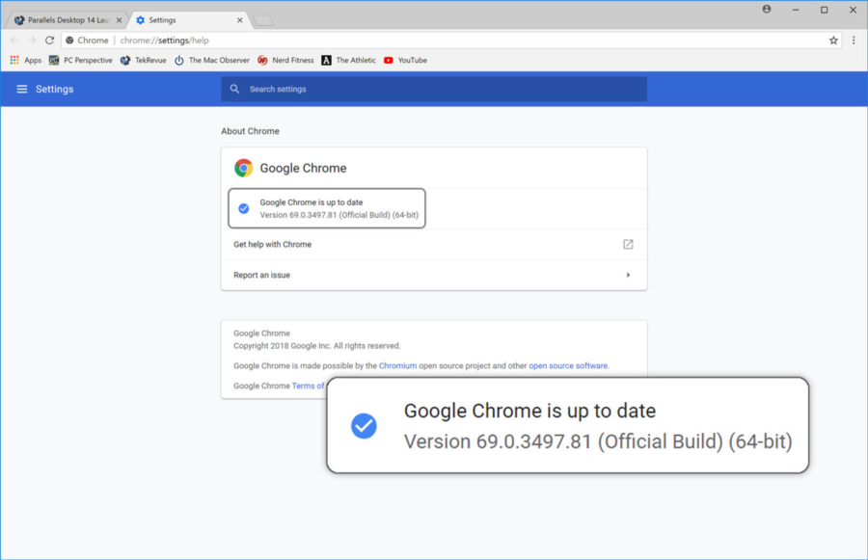Open Chrome's three-dot menu

854,40
